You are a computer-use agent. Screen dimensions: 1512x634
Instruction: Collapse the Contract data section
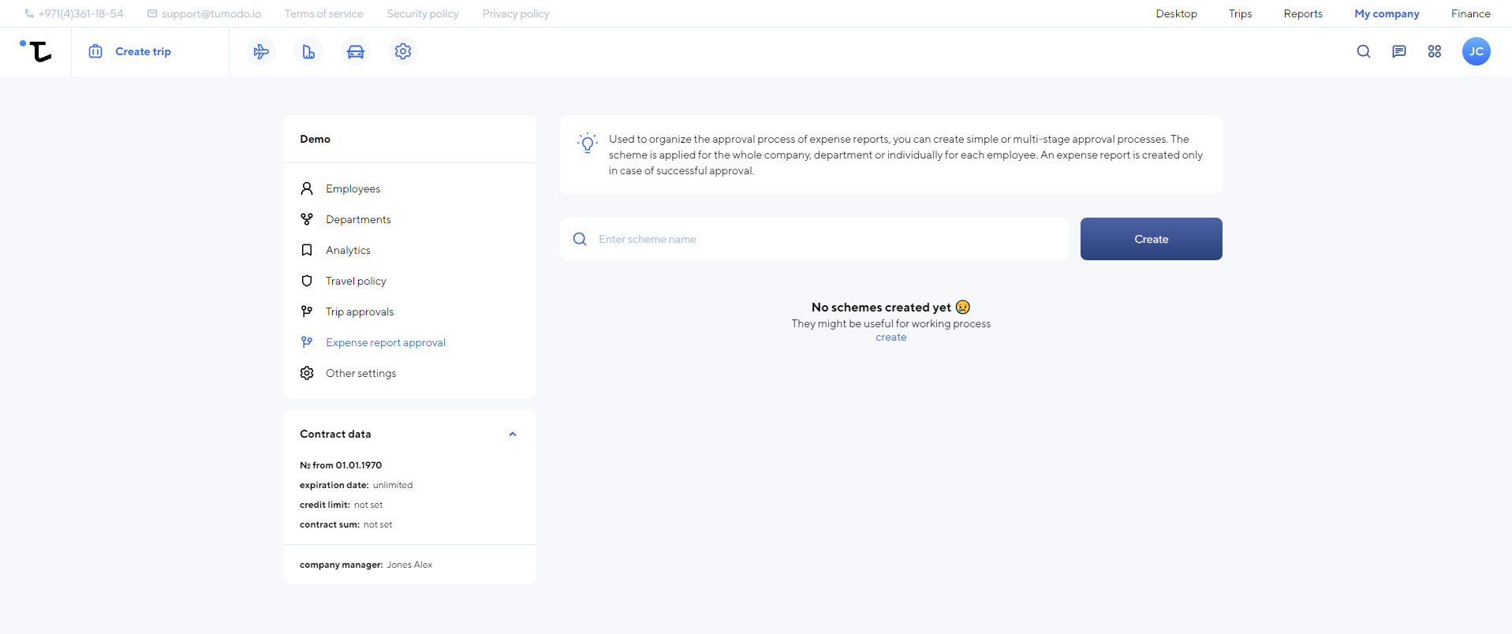(x=513, y=434)
